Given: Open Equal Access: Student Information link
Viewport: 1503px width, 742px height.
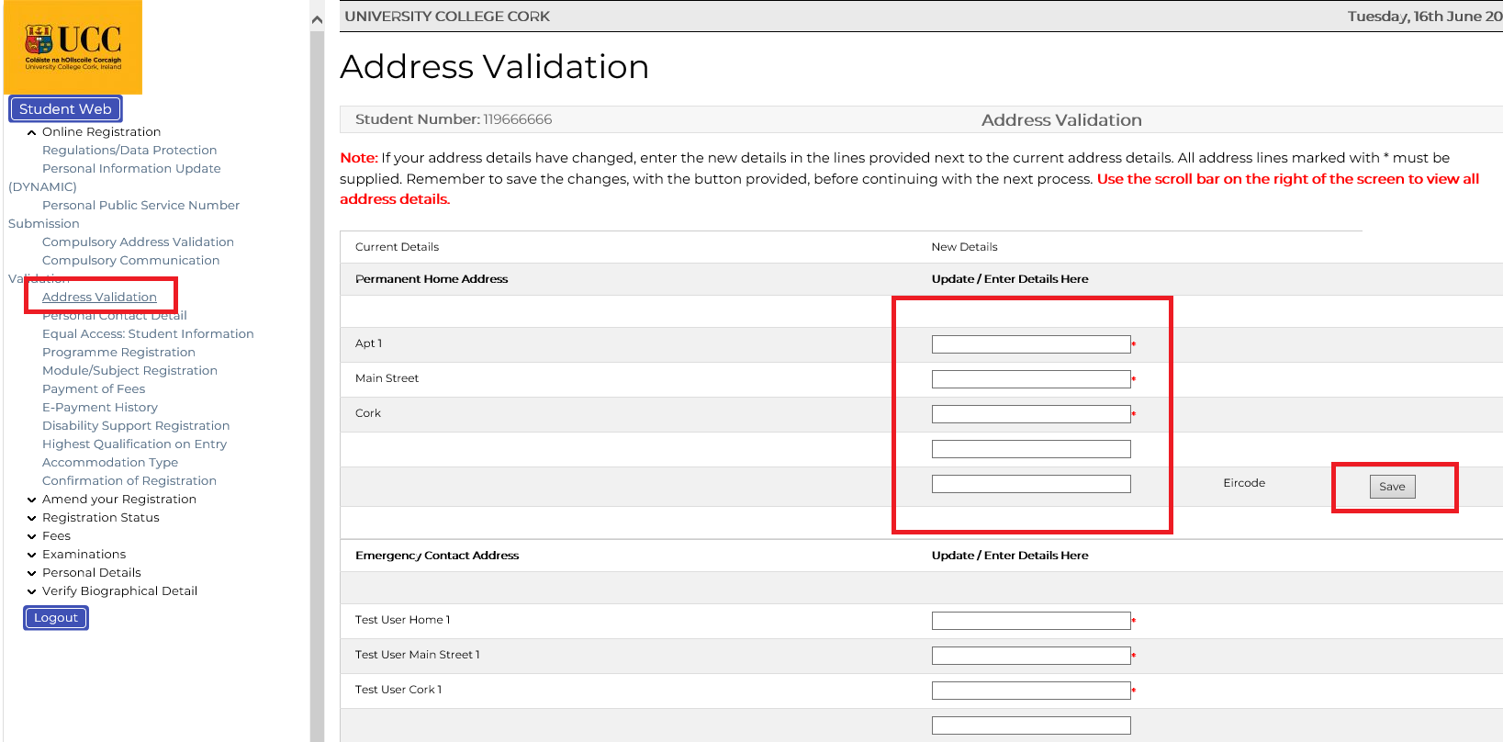Looking at the screenshot, I should point(148,333).
